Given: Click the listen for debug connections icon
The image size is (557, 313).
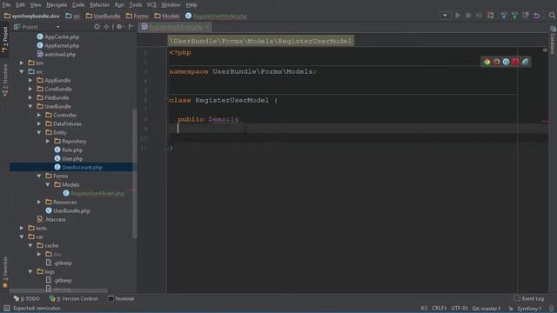Looking at the screenshot, I should pyautogui.click(x=491, y=16).
